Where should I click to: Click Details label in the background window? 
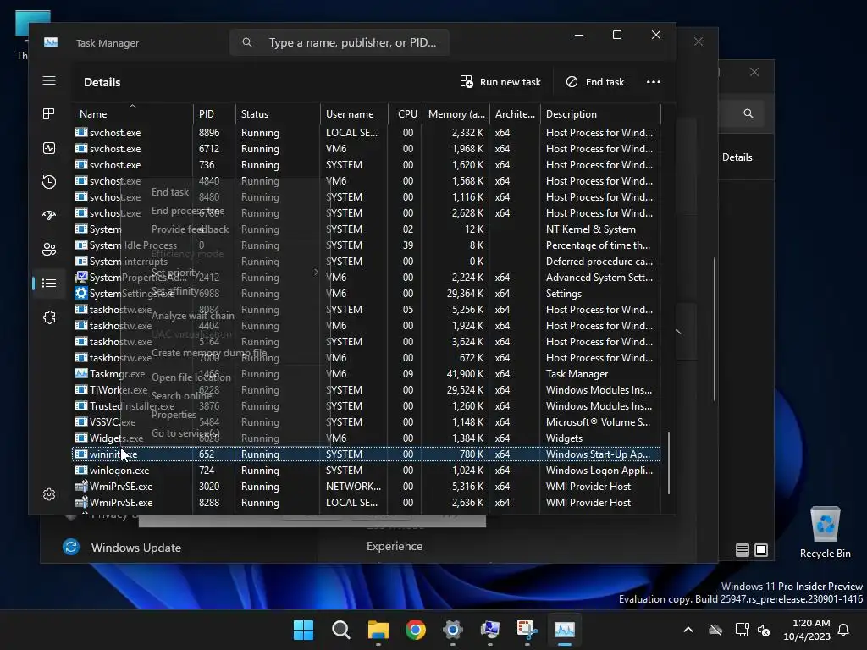pos(737,157)
